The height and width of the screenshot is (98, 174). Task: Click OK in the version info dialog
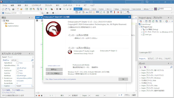point(123,79)
